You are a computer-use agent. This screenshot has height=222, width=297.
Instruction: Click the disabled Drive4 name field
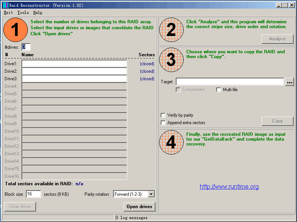coord(74,86)
